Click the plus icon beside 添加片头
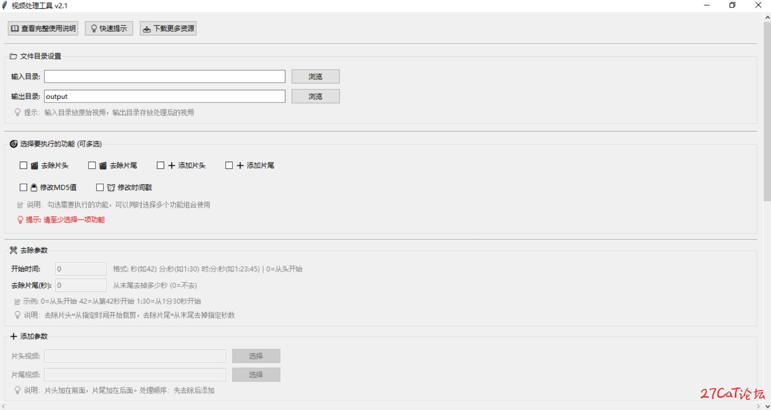Screen dimensions: 771x410 click(x=172, y=166)
